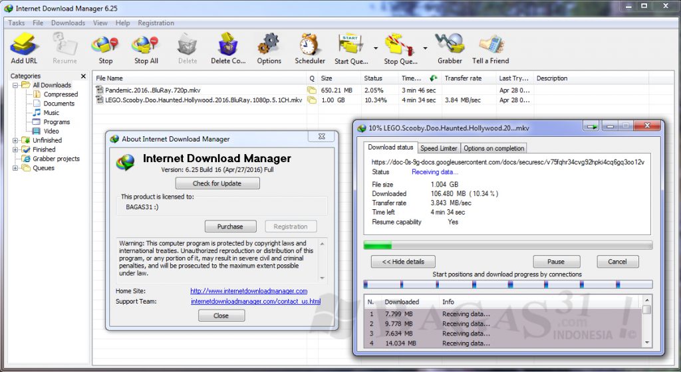The height and width of the screenshot is (372, 681).
Task: Open the Tasks menu
Action: tap(17, 23)
